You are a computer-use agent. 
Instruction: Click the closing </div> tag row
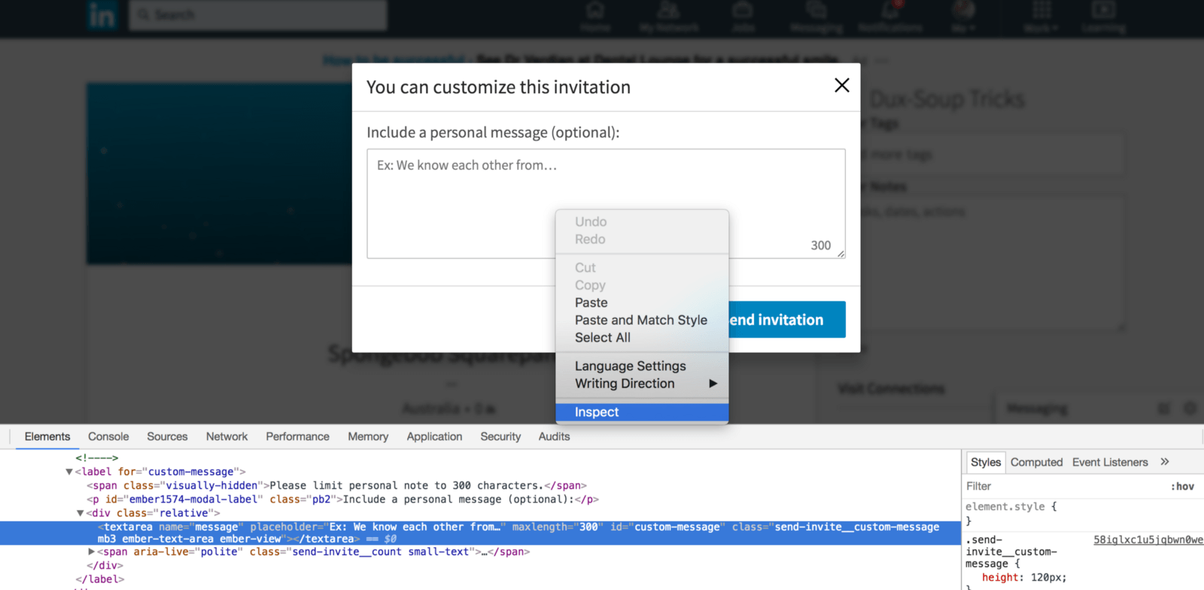pos(105,565)
